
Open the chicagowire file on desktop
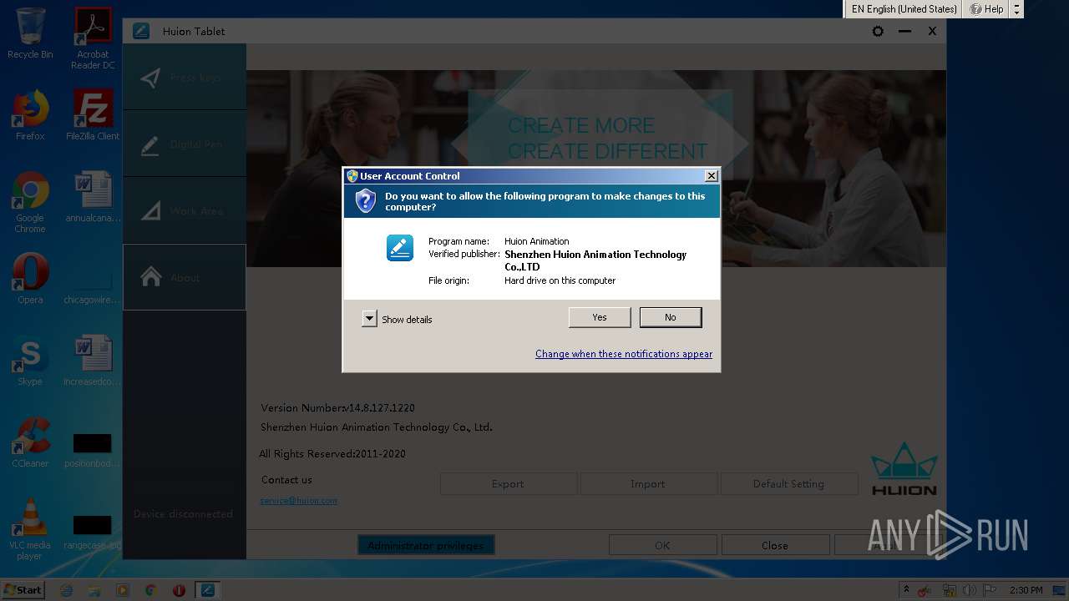(x=93, y=285)
